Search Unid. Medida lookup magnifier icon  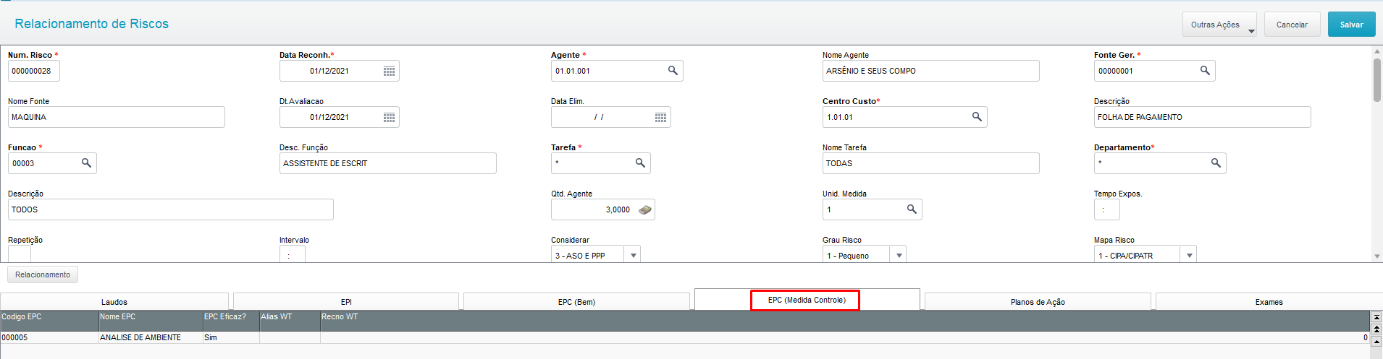coord(912,209)
